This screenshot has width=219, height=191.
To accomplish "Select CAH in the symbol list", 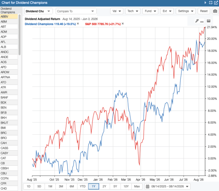I will [x=9, y=143].
